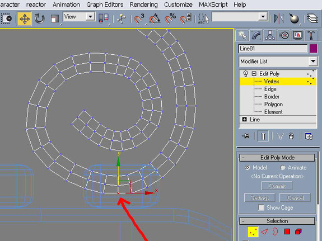Enable the Show Cage checkbox

261,207
